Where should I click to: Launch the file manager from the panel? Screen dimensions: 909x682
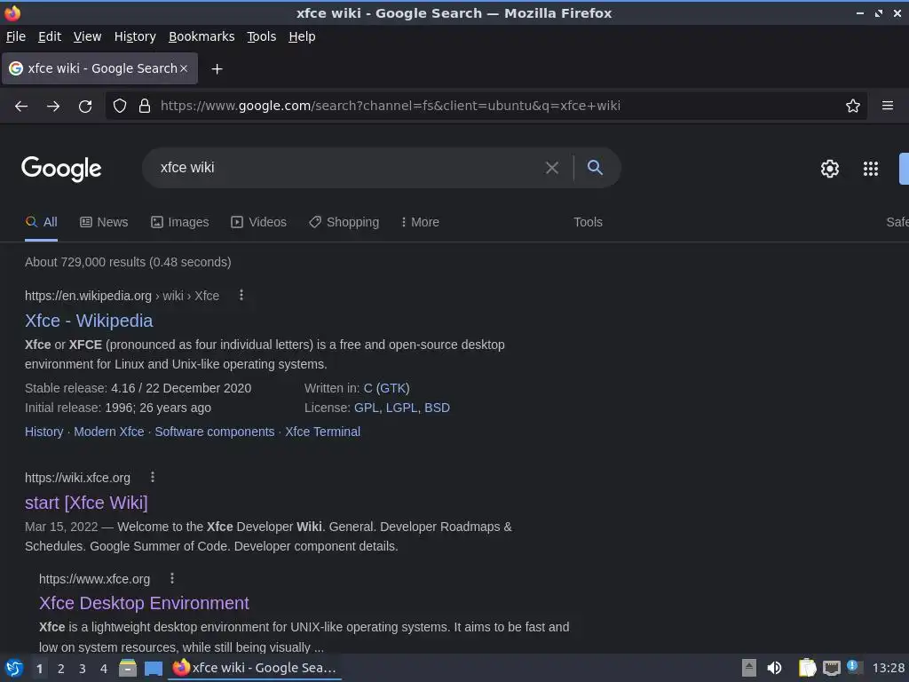point(128,668)
